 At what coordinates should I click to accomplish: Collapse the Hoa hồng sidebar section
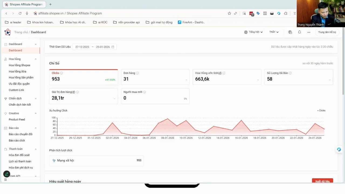point(36,59)
